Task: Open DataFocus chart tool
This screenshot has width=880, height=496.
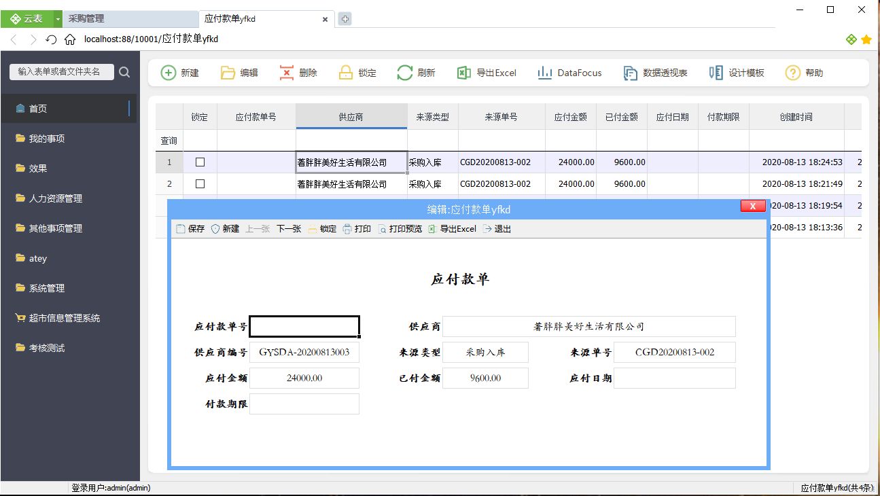Action: point(569,73)
